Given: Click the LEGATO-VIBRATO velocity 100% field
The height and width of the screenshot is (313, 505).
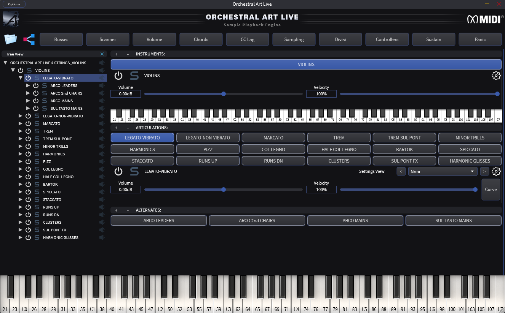Looking at the screenshot, I should pos(321,190).
